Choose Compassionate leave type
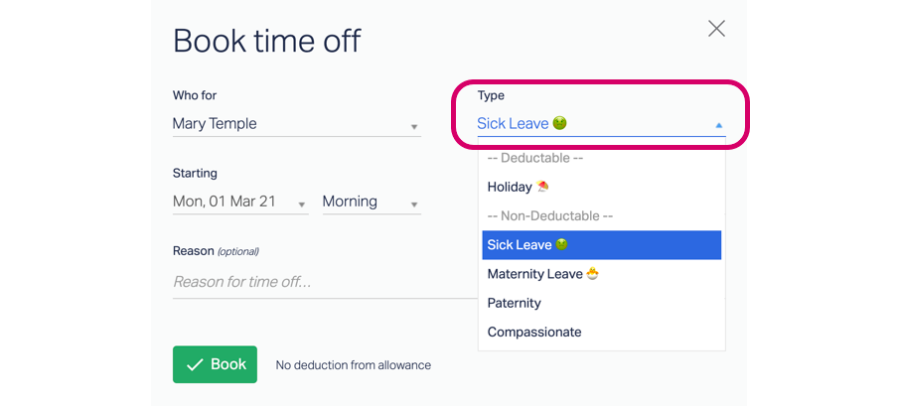This screenshot has width=898, height=406. 601,333
